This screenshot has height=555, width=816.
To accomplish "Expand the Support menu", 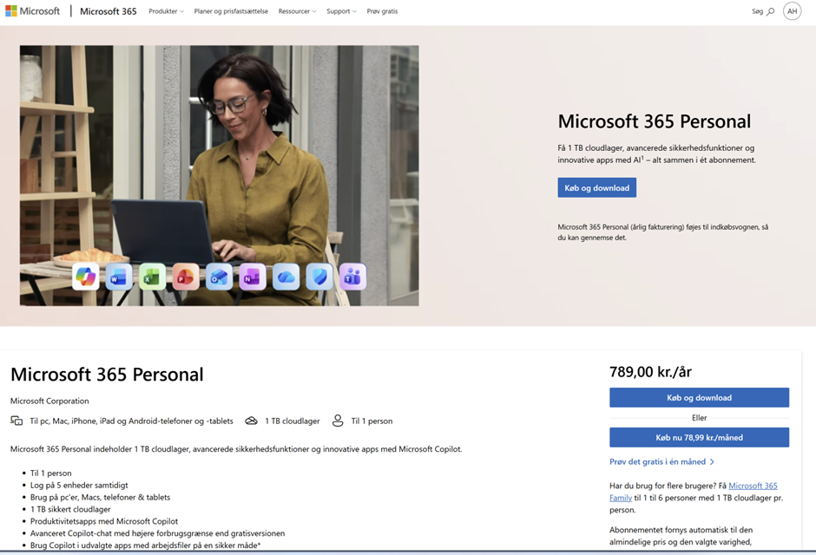I will [341, 11].
